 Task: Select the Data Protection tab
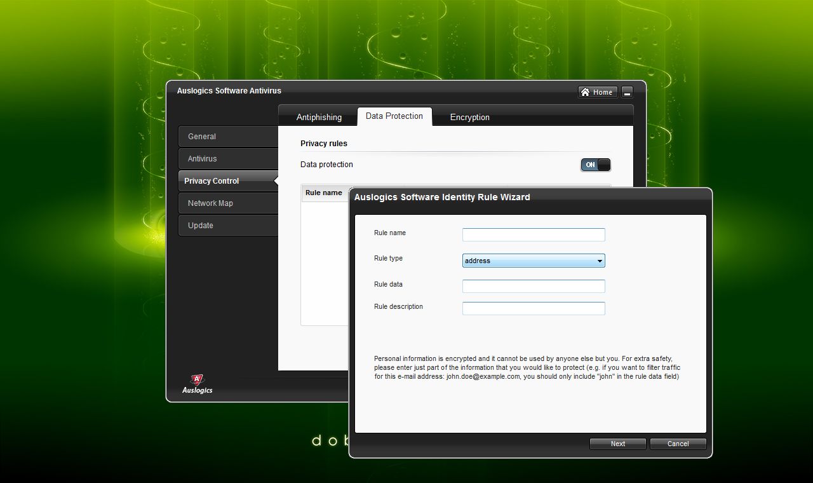(x=394, y=116)
